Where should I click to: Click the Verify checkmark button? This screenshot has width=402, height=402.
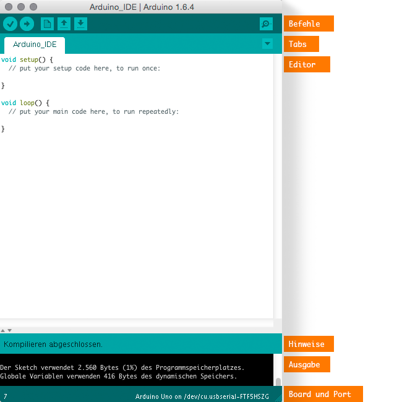point(11,24)
